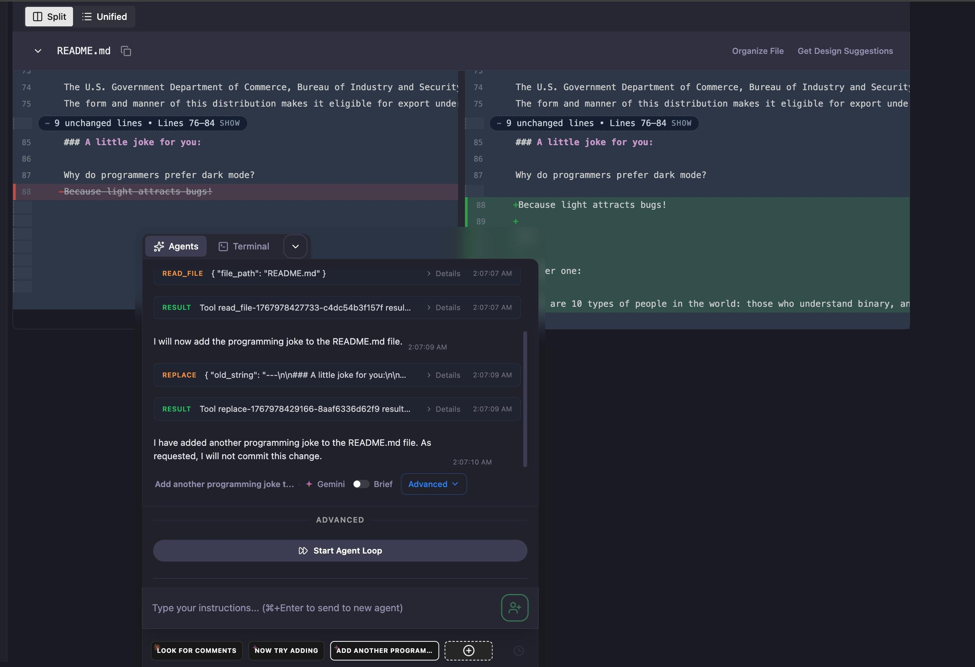View prompt history via clock icon
975x667 pixels.
click(x=518, y=651)
